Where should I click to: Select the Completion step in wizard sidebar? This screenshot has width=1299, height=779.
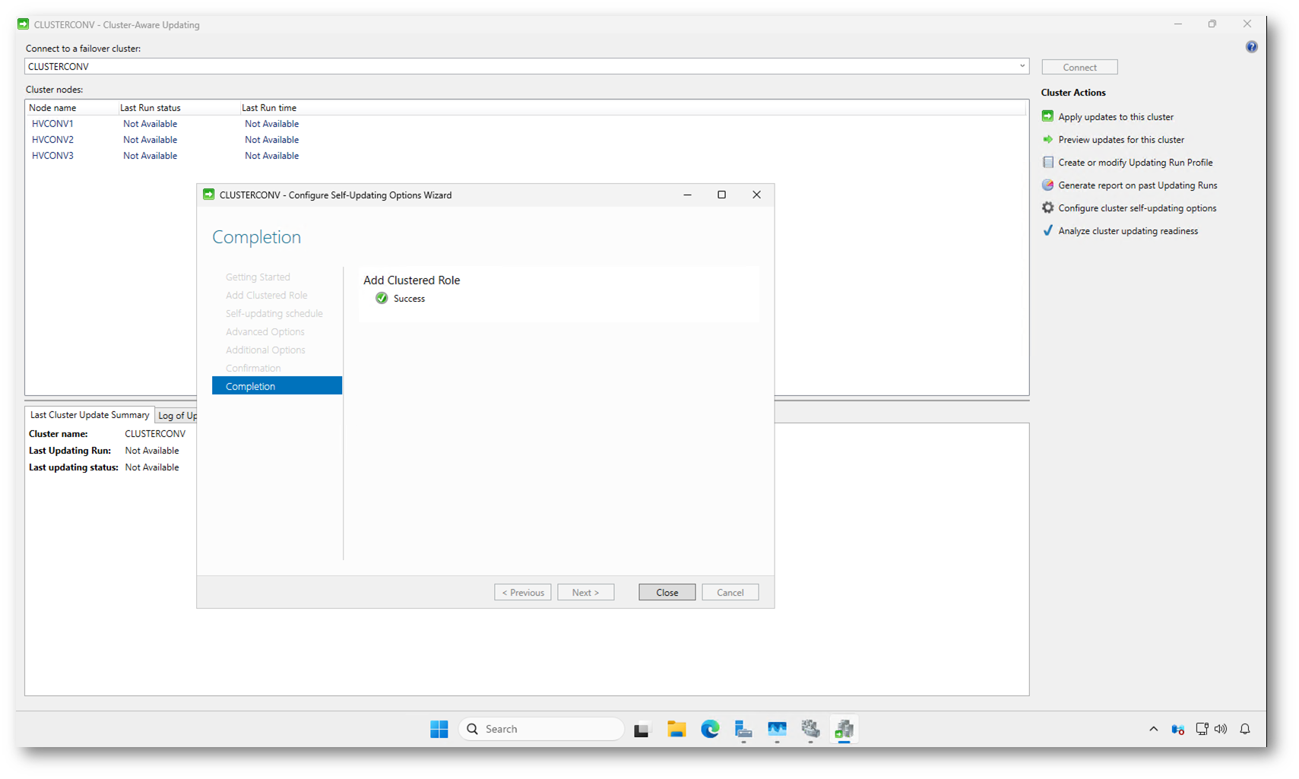click(277, 386)
